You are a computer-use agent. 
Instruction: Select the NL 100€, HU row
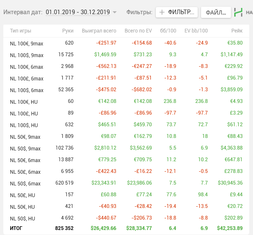[126, 102]
